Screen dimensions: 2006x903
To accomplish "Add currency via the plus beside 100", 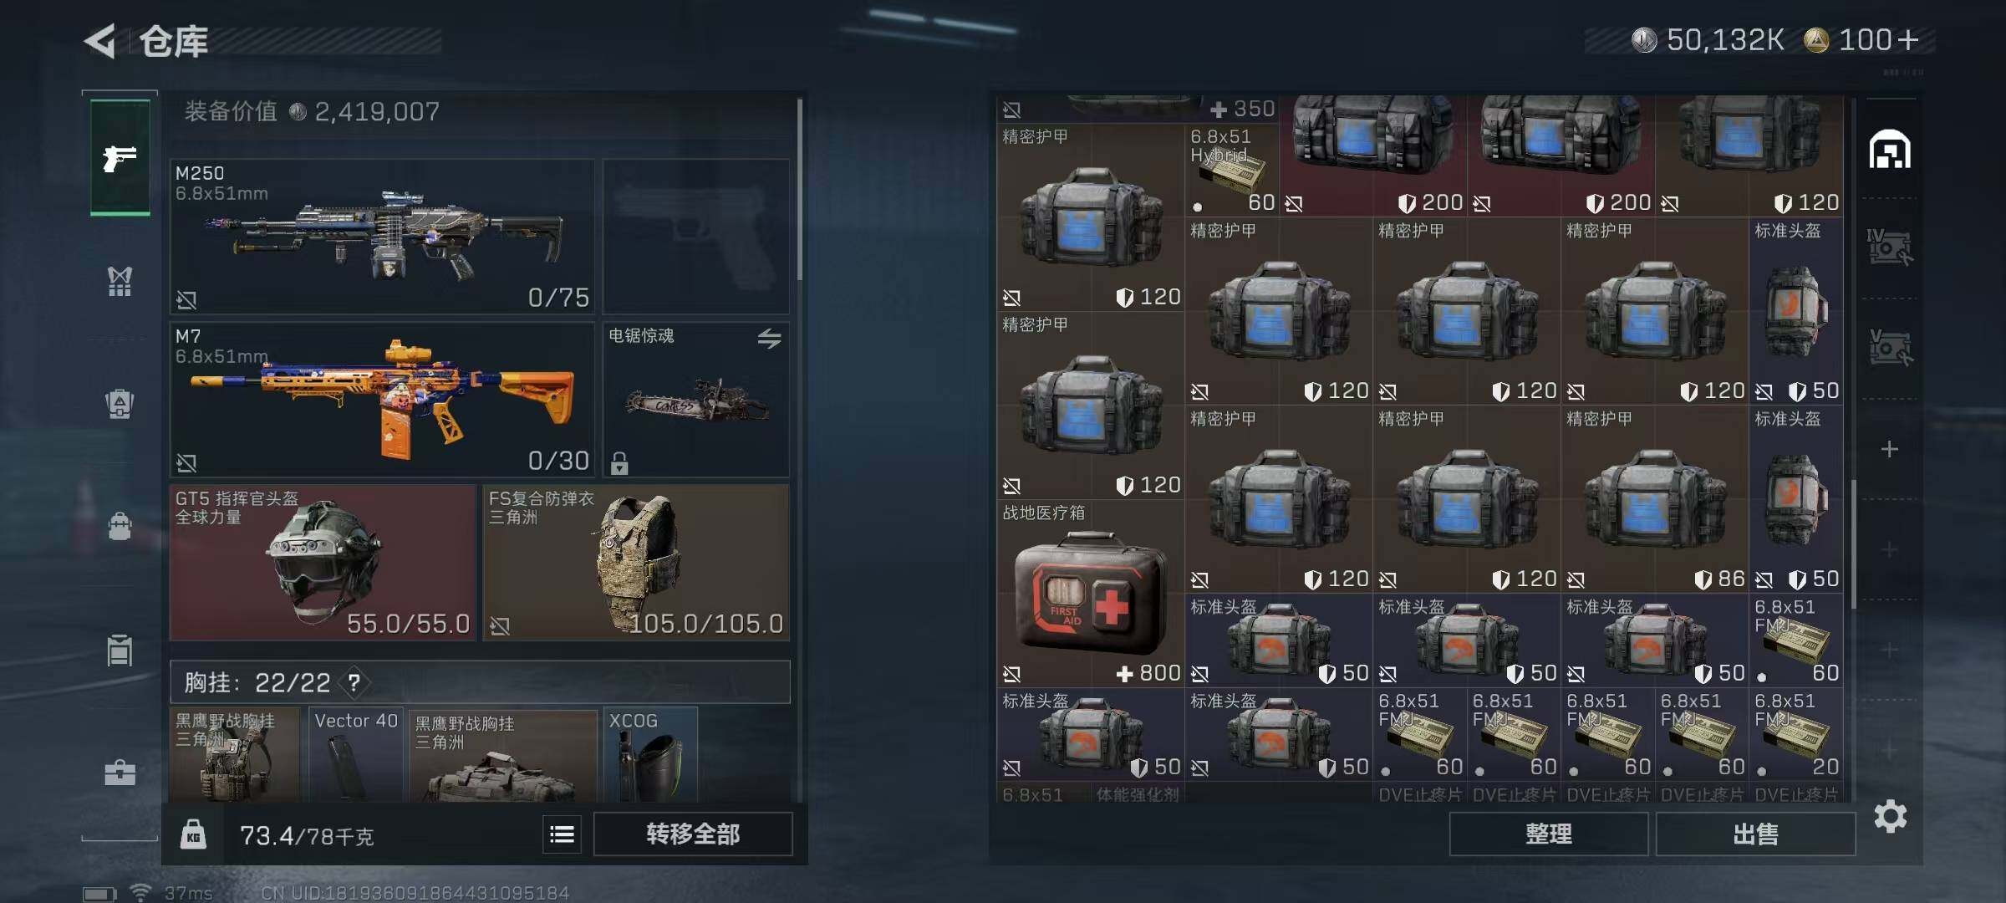I will point(1908,39).
